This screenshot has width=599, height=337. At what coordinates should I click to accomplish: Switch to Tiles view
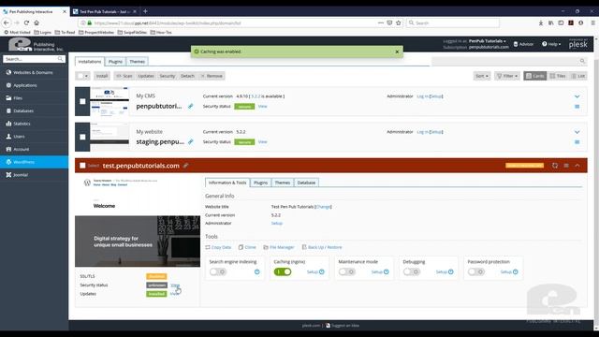[558, 76]
